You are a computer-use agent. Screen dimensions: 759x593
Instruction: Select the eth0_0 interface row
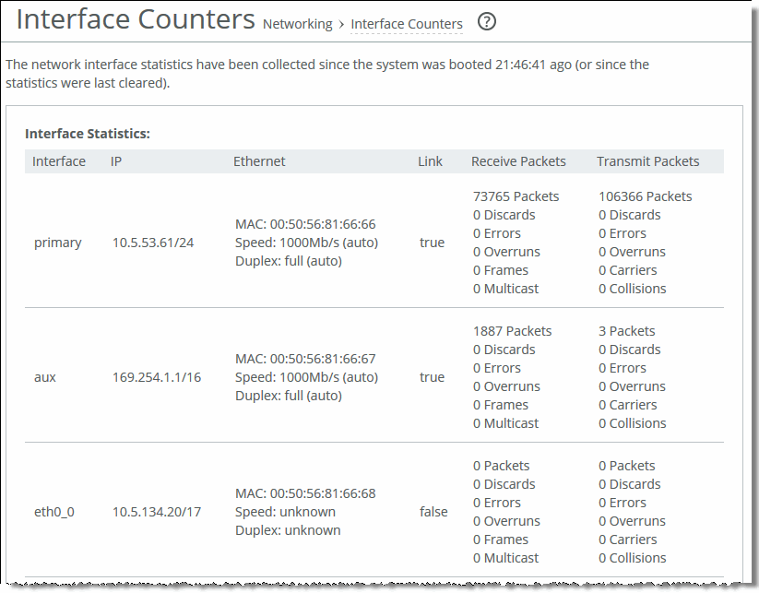(53, 512)
